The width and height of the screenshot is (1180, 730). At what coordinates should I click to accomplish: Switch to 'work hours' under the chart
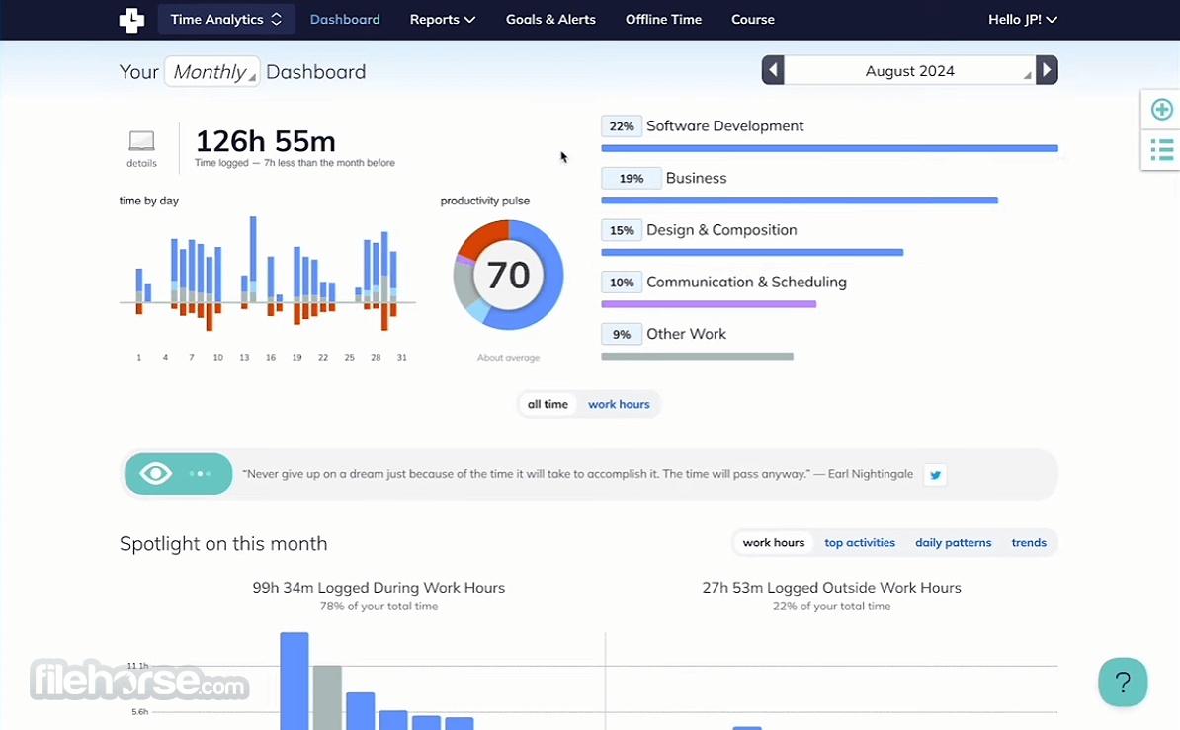pos(619,404)
